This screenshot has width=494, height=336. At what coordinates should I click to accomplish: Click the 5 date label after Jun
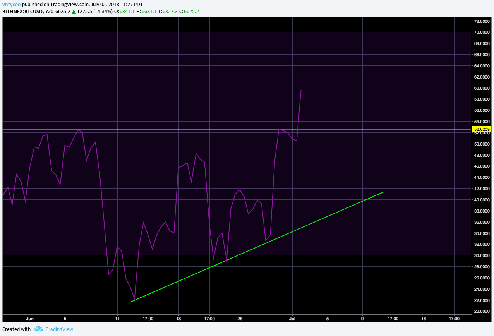pos(65,319)
